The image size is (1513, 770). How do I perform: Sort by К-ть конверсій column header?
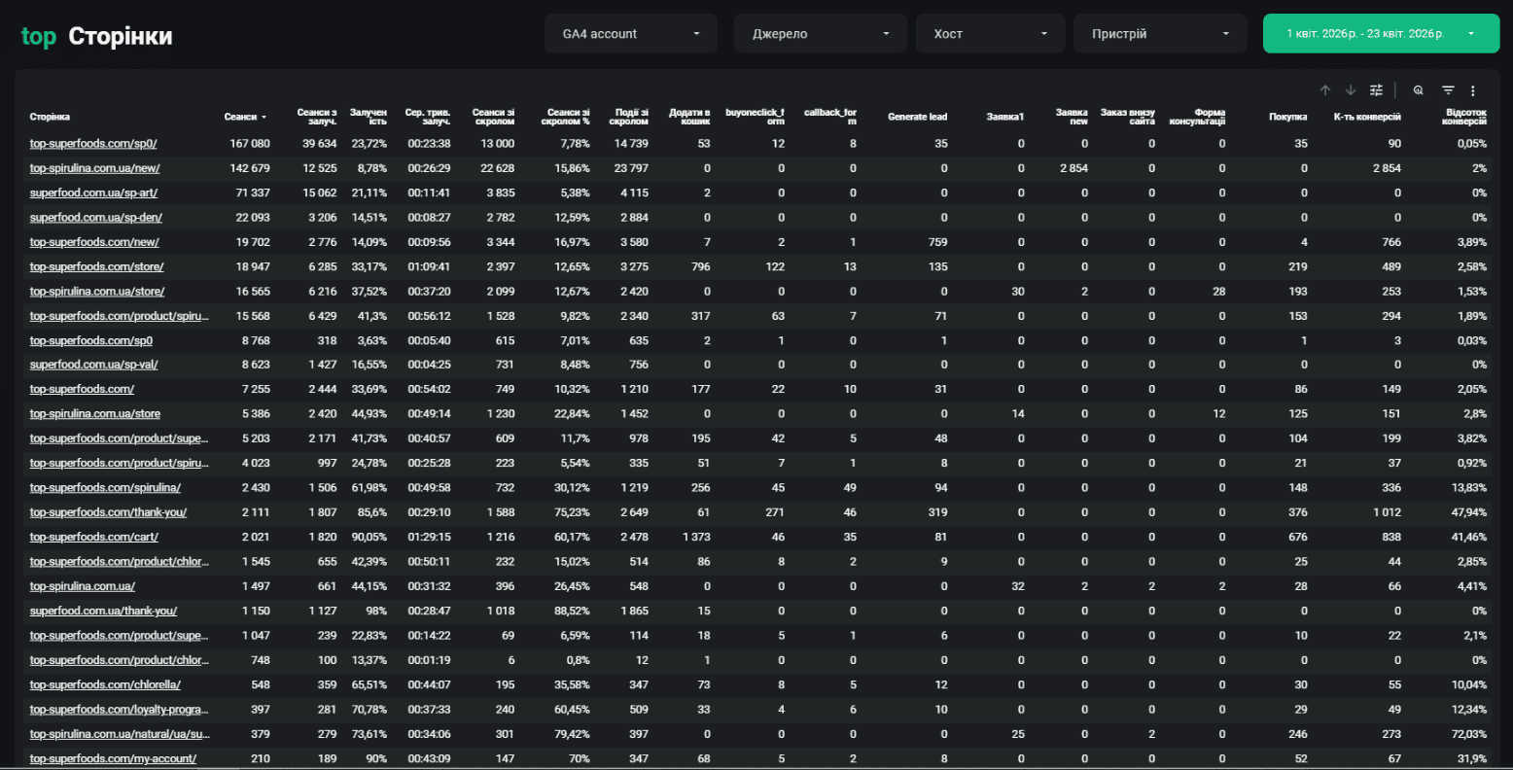click(x=1367, y=117)
